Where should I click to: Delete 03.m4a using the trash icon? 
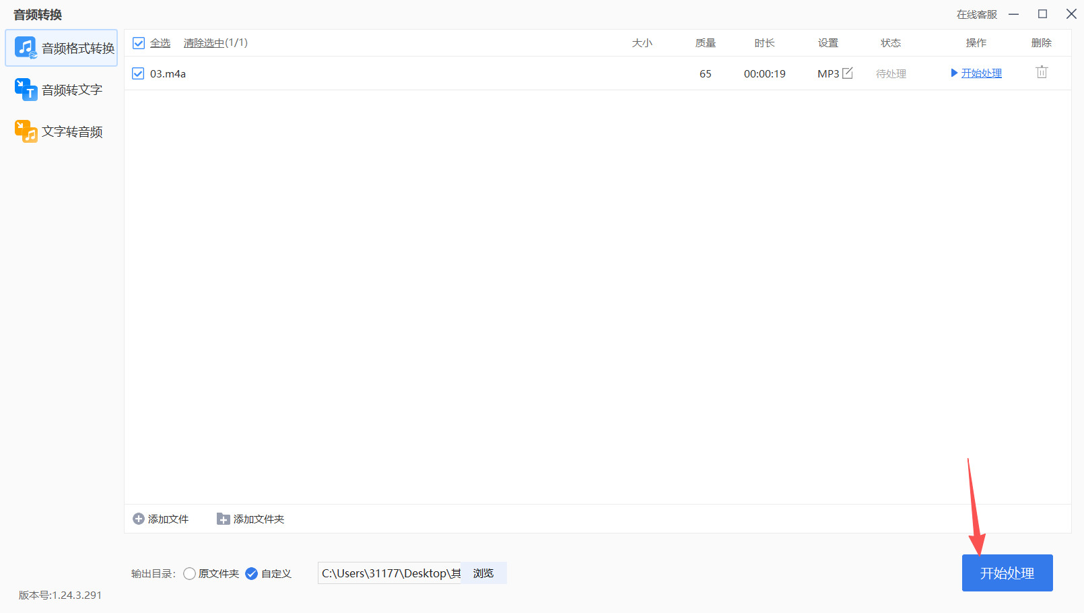coord(1042,72)
